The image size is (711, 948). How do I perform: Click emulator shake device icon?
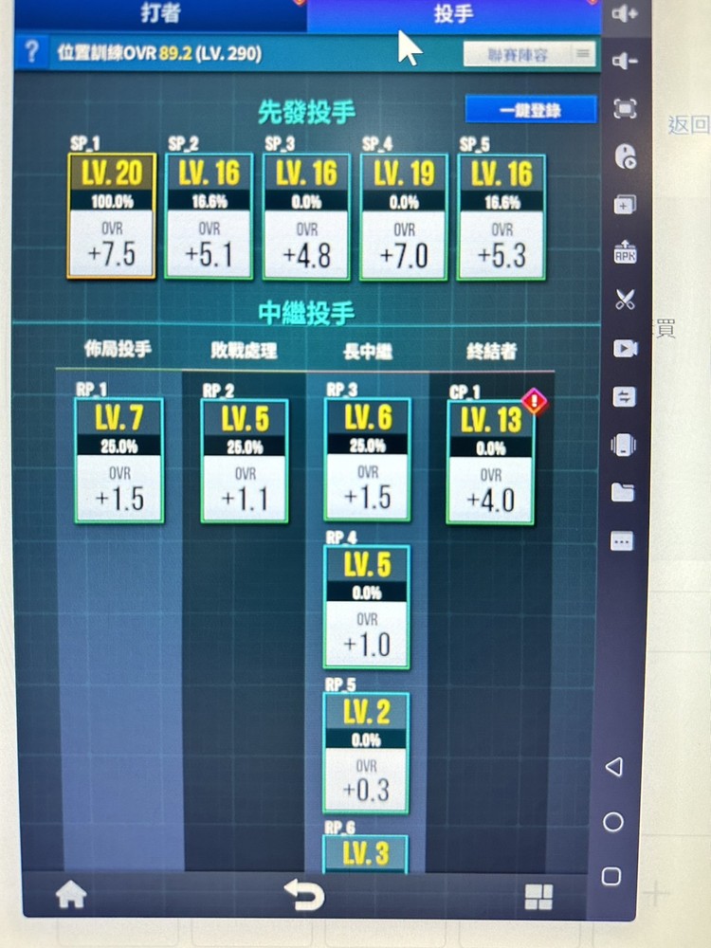pyautogui.click(x=624, y=445)
